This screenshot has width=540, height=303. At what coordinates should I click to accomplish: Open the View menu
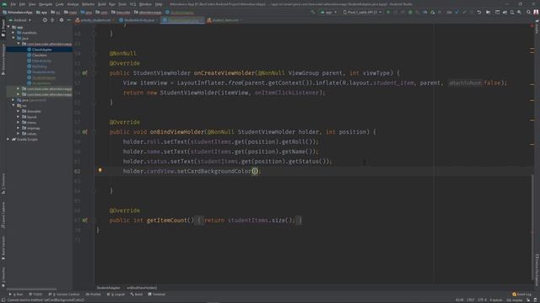point(32,4)
